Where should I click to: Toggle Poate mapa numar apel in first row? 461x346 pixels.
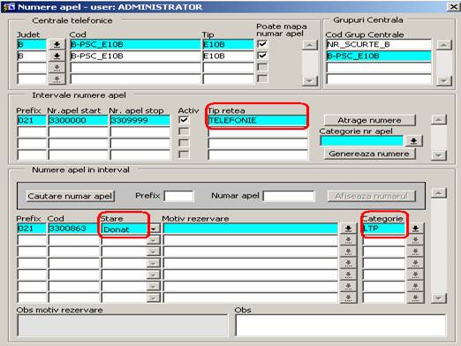262,44
